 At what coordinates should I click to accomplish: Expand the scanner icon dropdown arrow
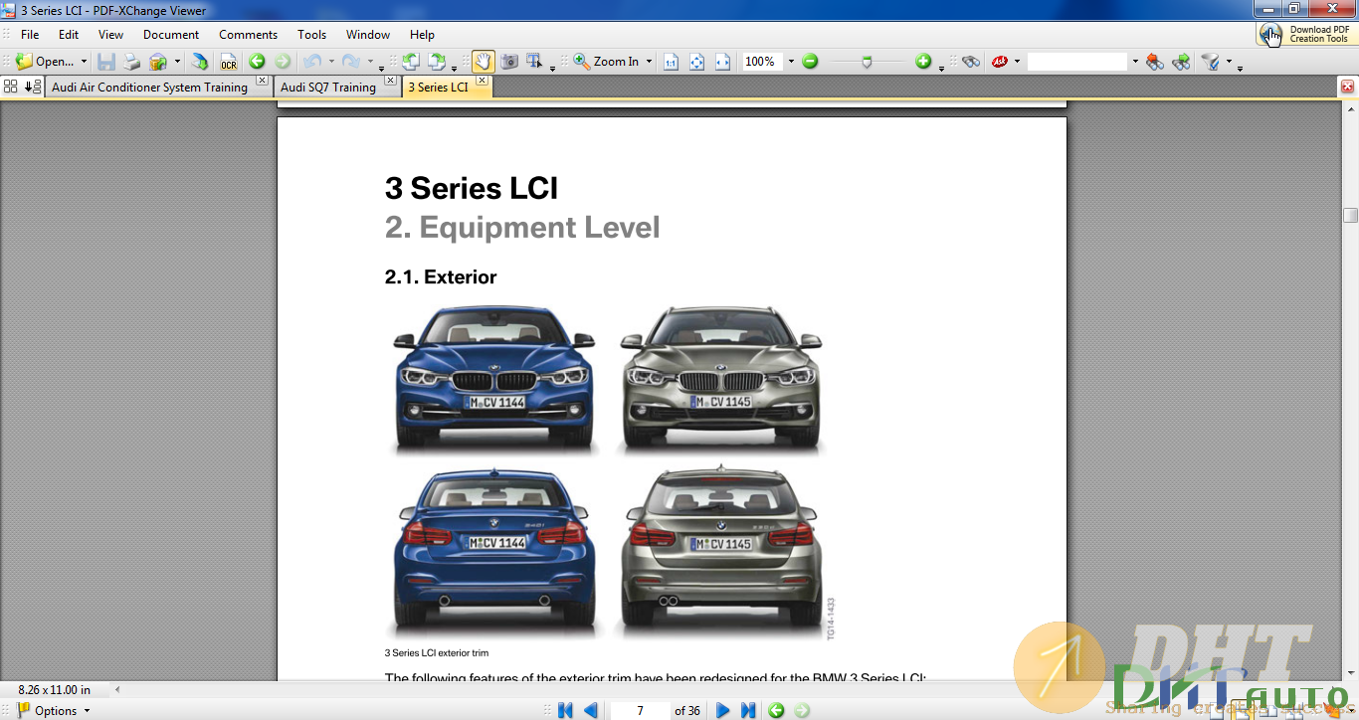pos(177,62)
